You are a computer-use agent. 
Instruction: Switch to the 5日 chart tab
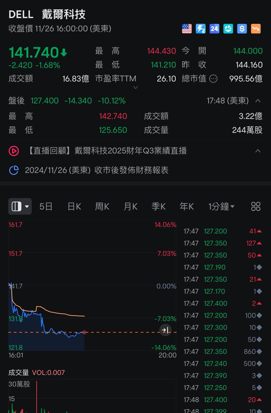pos(46,206)
